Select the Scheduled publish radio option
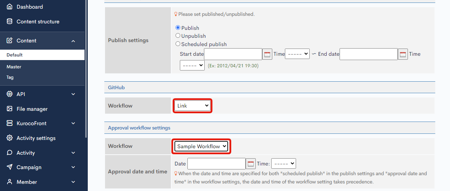The width and height of the screenshot is (450, 191). pos(178,44)
